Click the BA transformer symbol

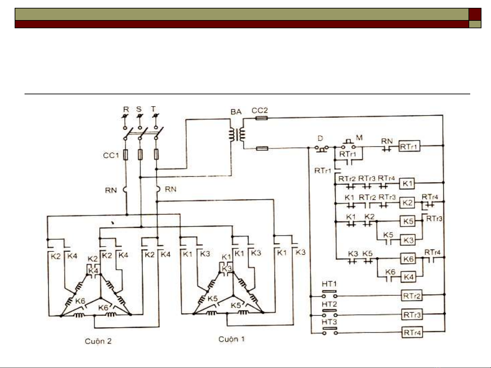pyautogui.click(x=237, y=134)
